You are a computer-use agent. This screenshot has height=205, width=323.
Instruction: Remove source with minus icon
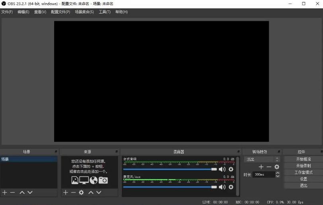pyautogui.click(x=73, y=192)
